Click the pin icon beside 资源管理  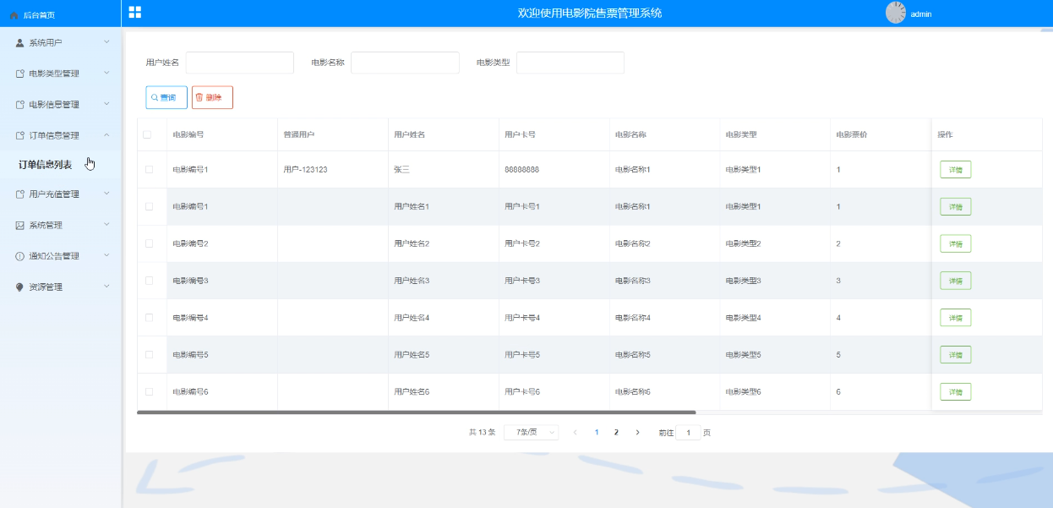tap(20, 287)
